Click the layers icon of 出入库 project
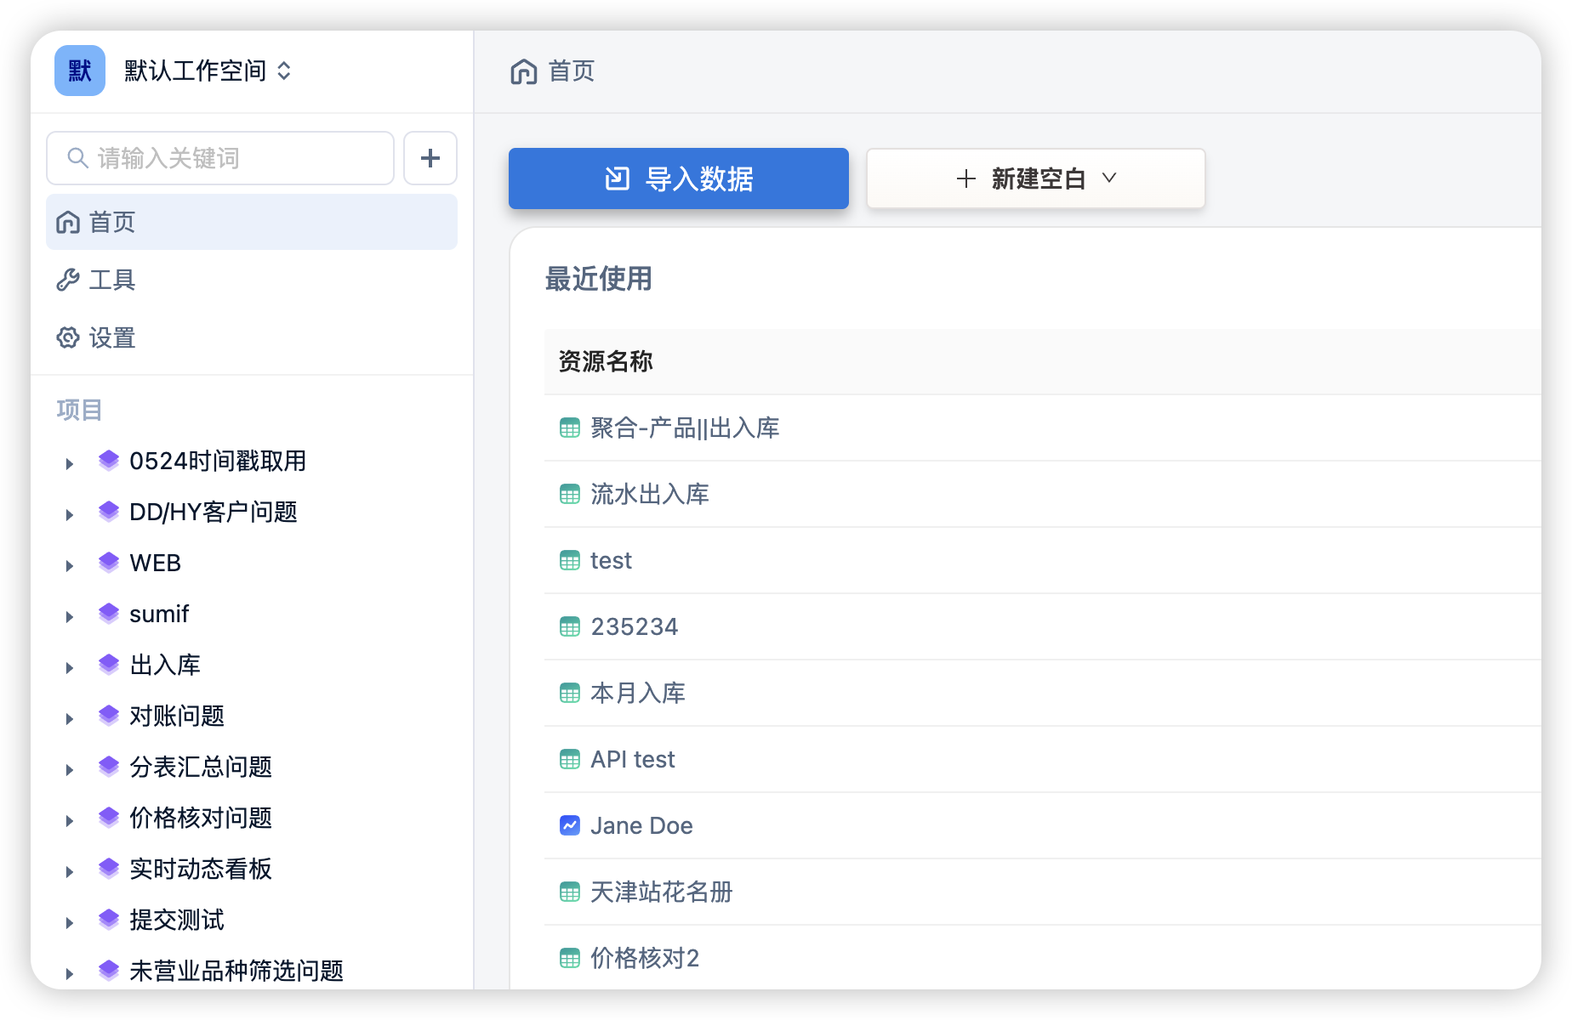Screen dimensions: 1572x1020 pyautogui.click(x=109, y=665)
